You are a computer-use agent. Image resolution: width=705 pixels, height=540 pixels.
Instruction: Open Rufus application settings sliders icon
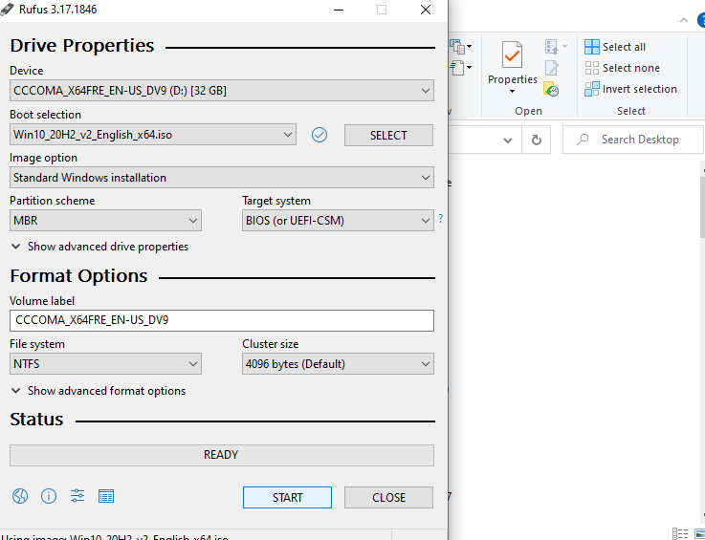77,496
